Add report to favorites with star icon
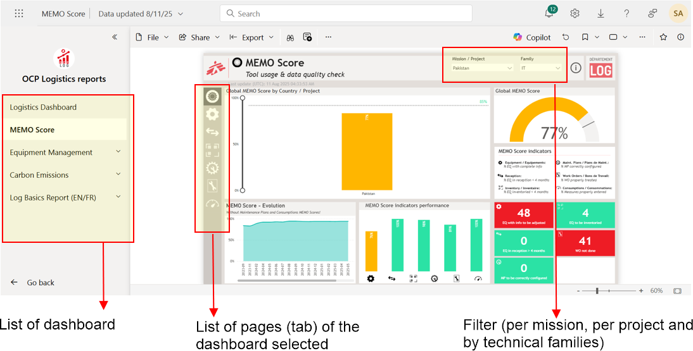Screen dimensions: 693x351 coord(663,37)
